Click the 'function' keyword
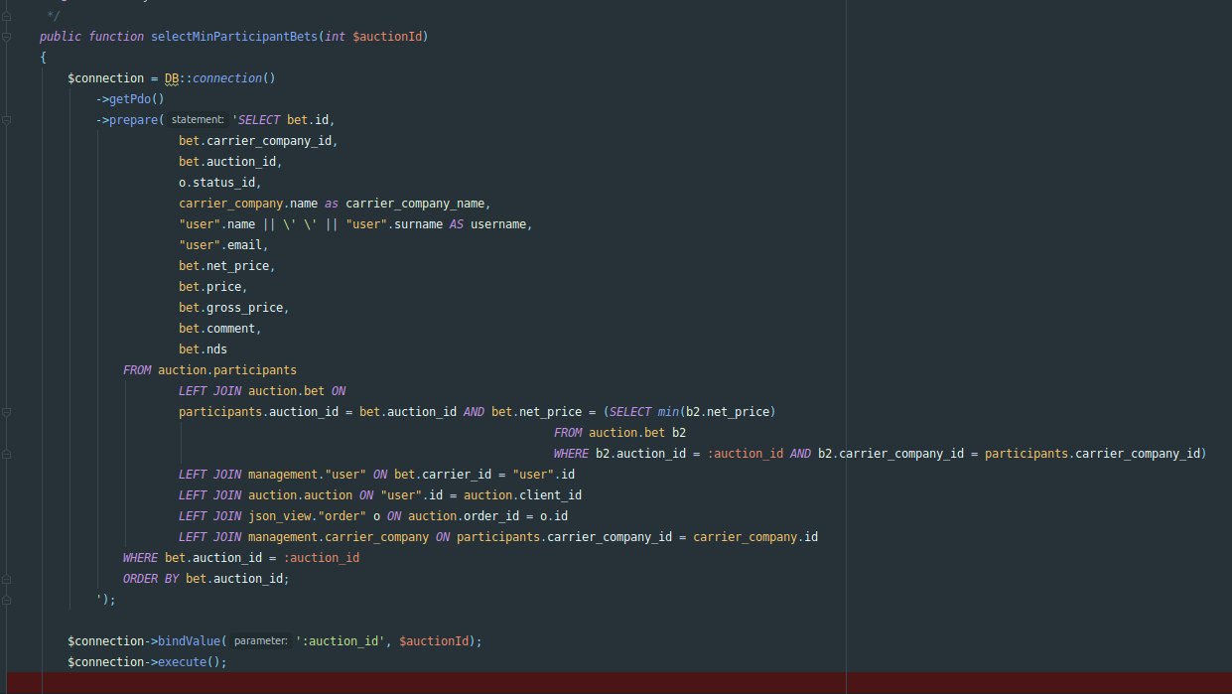This screenshot has width=1232, height=694. pos(116,36)
